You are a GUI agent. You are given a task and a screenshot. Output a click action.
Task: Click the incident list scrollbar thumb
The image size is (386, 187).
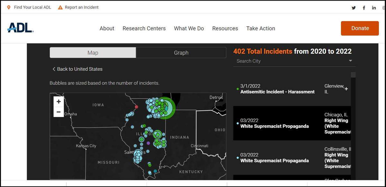point(353,75)
